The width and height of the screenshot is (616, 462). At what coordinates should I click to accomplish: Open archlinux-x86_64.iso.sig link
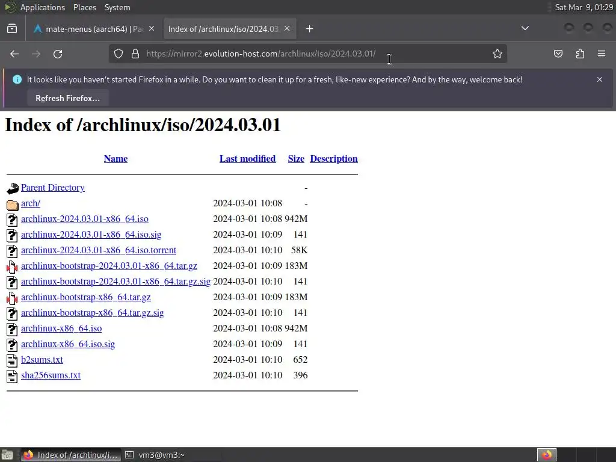tap(68, 344)
